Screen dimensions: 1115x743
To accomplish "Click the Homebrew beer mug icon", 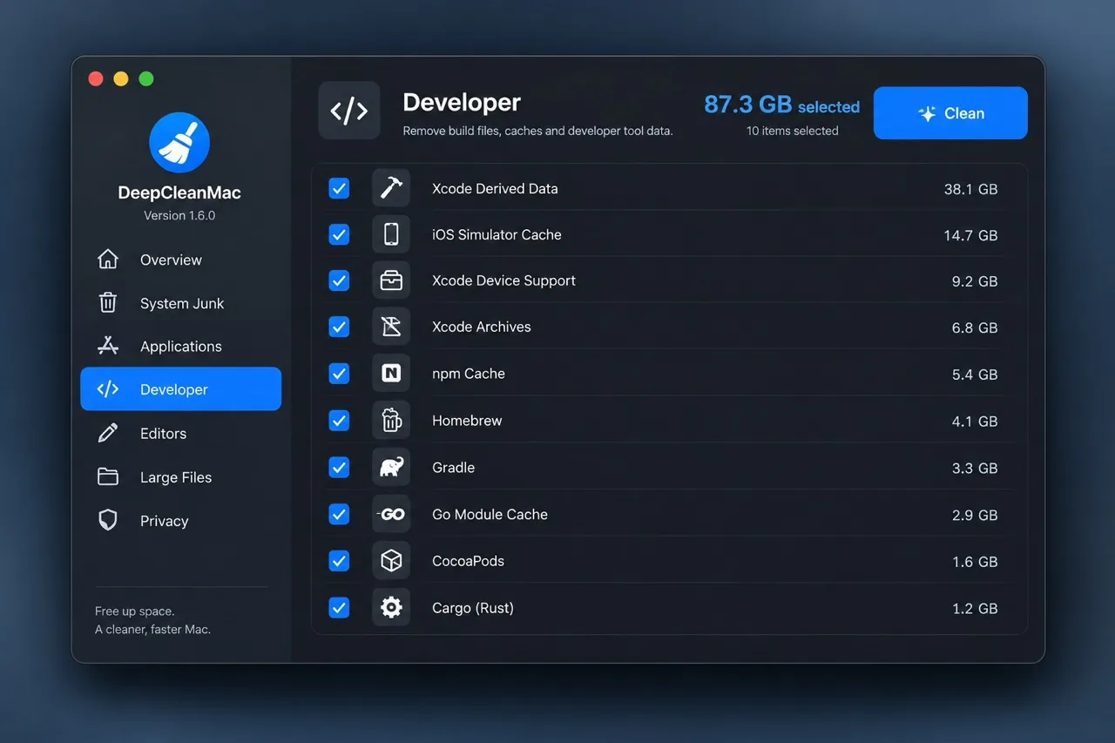I will coord(391,421).
